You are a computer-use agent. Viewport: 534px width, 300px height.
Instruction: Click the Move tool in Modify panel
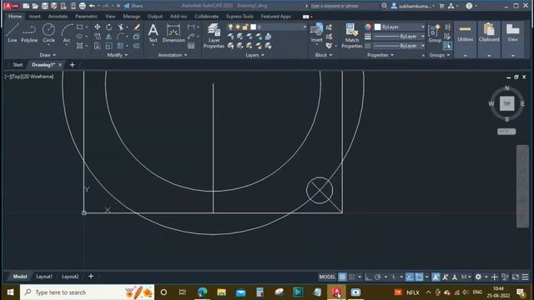98,27
